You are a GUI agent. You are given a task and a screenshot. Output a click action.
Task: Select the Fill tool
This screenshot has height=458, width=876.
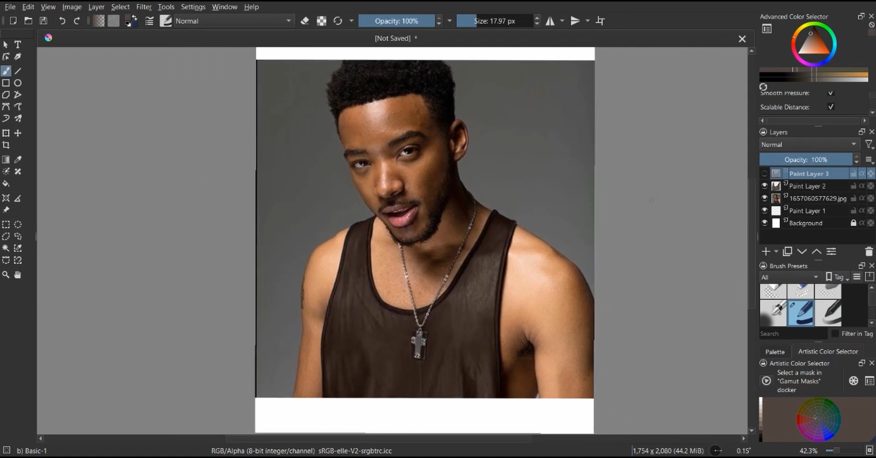pyautogui.click(x=6, y=184)
